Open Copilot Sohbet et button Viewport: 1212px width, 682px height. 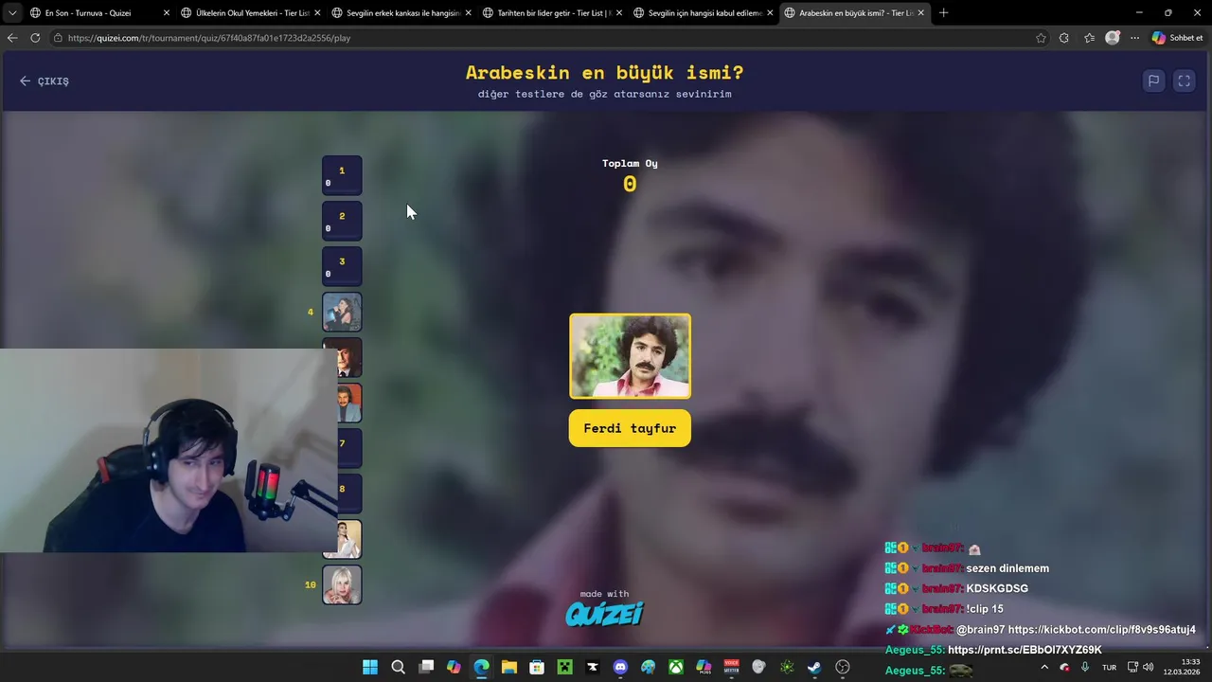coord(1177,38)
